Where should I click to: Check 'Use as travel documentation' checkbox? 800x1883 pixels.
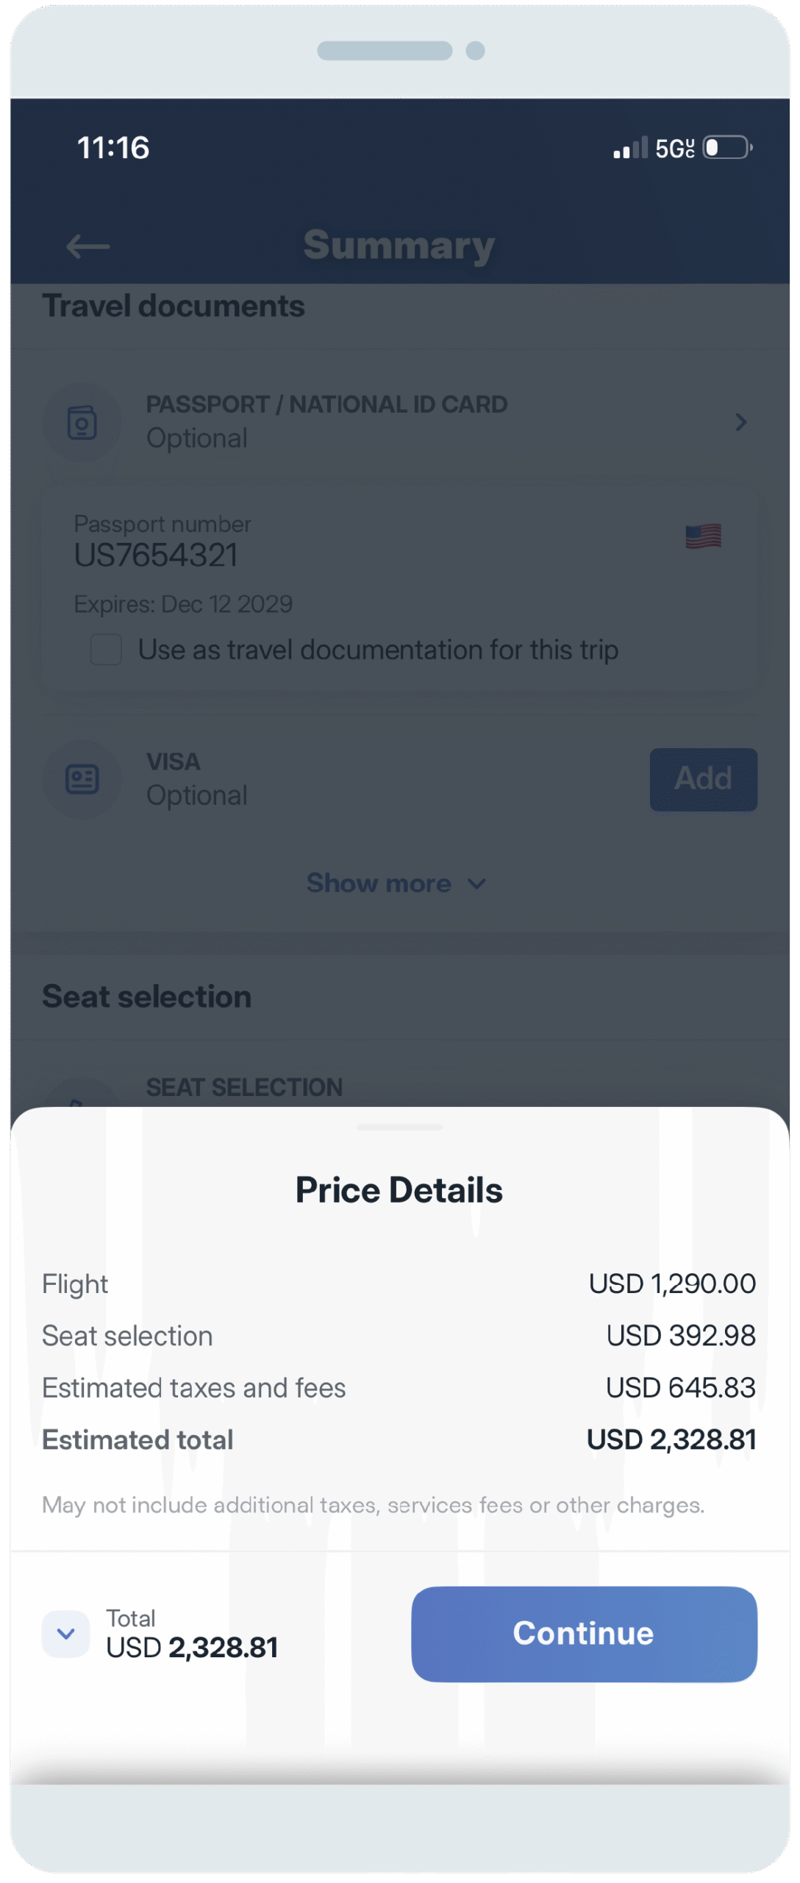[x=106, y=650]
